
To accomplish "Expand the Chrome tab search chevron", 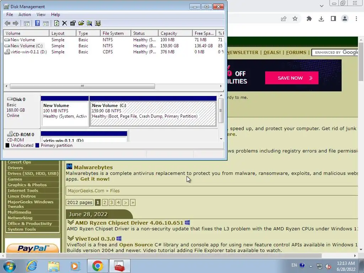I will pos(321,6).
